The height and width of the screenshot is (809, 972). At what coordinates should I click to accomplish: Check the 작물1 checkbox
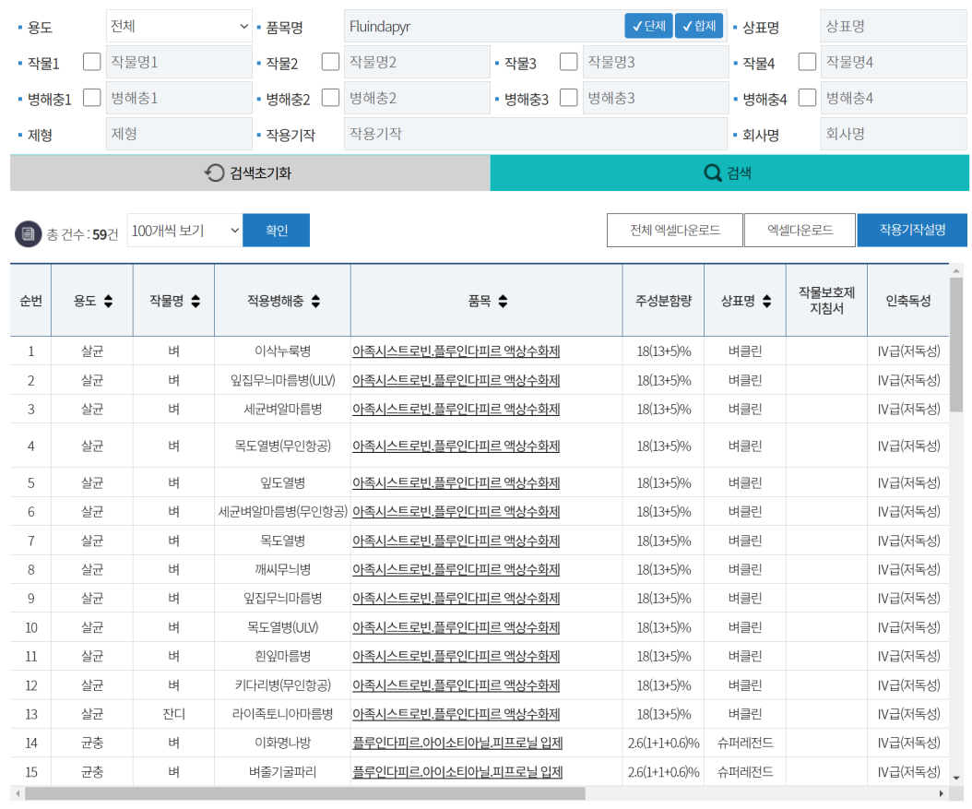[x=91, y=62]
